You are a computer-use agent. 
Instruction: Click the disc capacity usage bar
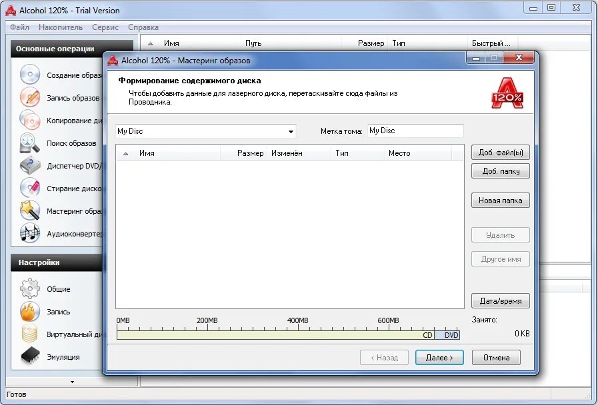coord(288,335)
